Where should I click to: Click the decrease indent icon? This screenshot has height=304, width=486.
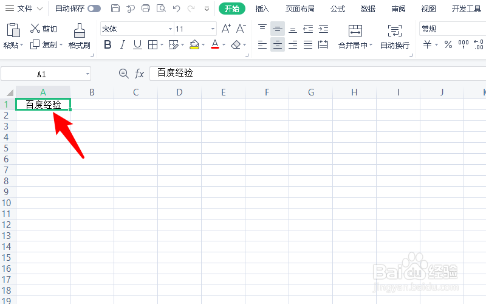coord(308,29)
